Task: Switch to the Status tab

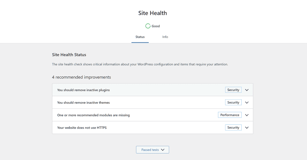Action: (140, 37)
